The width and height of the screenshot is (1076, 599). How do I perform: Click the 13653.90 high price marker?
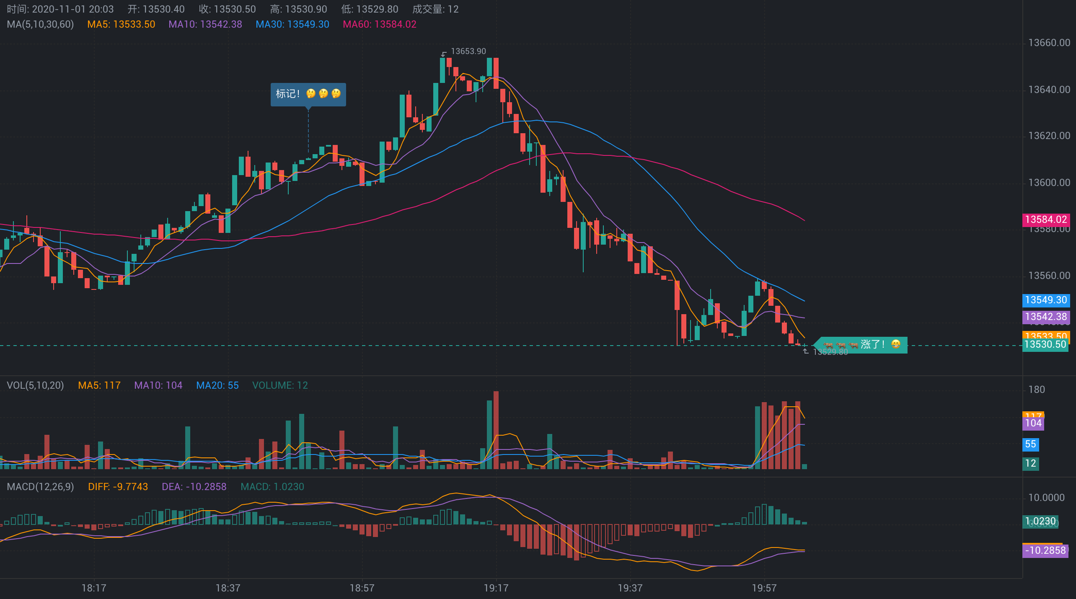[x=468, y=51]
